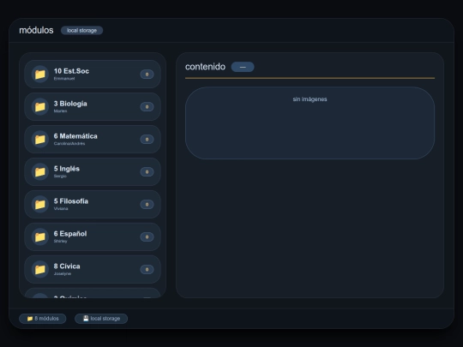This screenshot has width=463, height=347.
Task: Click the folder icon for 6 Matemática
Action: pos(40,139)
